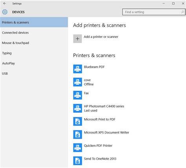Select Send To OneNote 2013 name

coord(100,159)
